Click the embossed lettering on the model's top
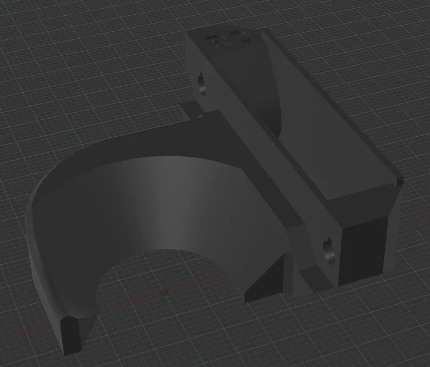Image resolution: width=430 pixels, height=367 pixels. point(229,40)
